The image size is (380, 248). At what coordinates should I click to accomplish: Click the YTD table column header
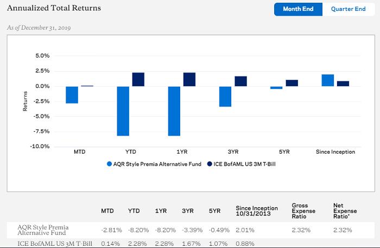coord(134,211)
